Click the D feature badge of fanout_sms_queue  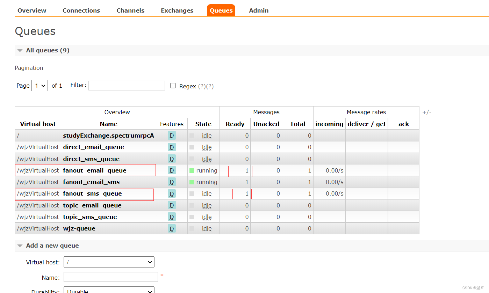point(172,193)
